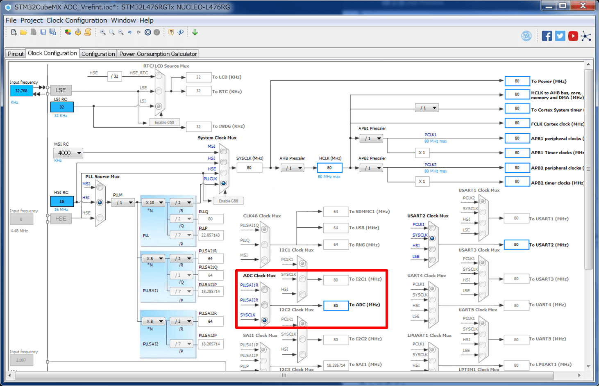Open the MSI RC 4000 dropdown

point(68,153)
